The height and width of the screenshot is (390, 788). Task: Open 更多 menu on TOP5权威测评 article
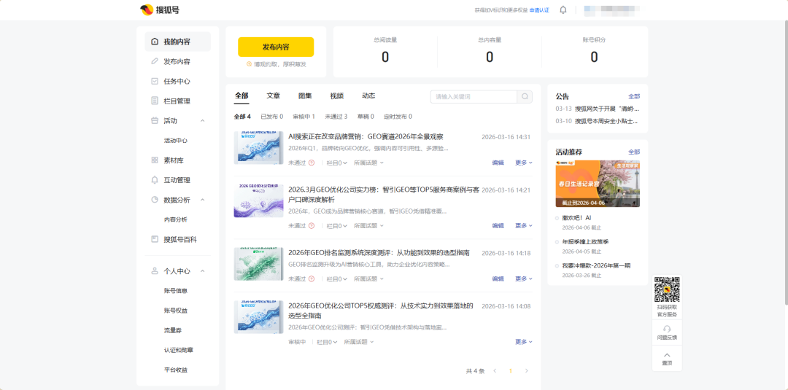524,342
